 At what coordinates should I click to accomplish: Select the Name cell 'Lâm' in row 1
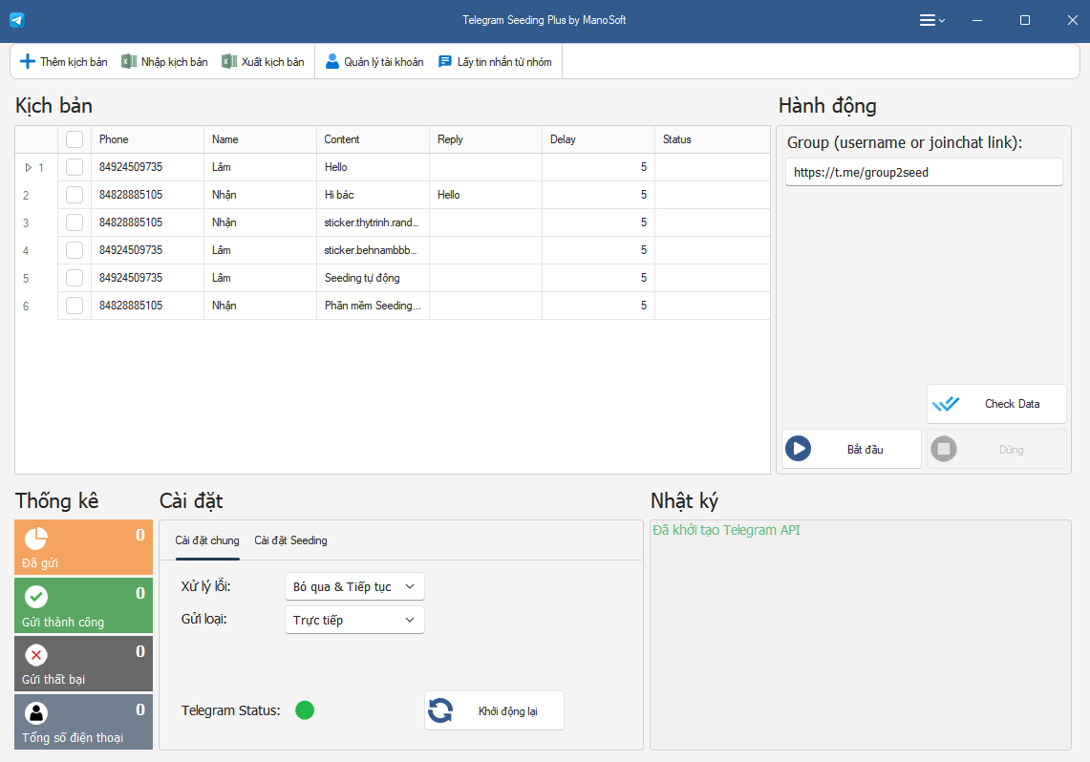tap(260, 167)
